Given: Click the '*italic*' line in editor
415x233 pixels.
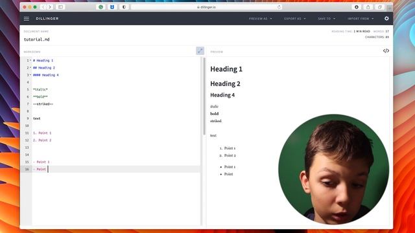Looking at the screenshot, I should pos(40,89).
